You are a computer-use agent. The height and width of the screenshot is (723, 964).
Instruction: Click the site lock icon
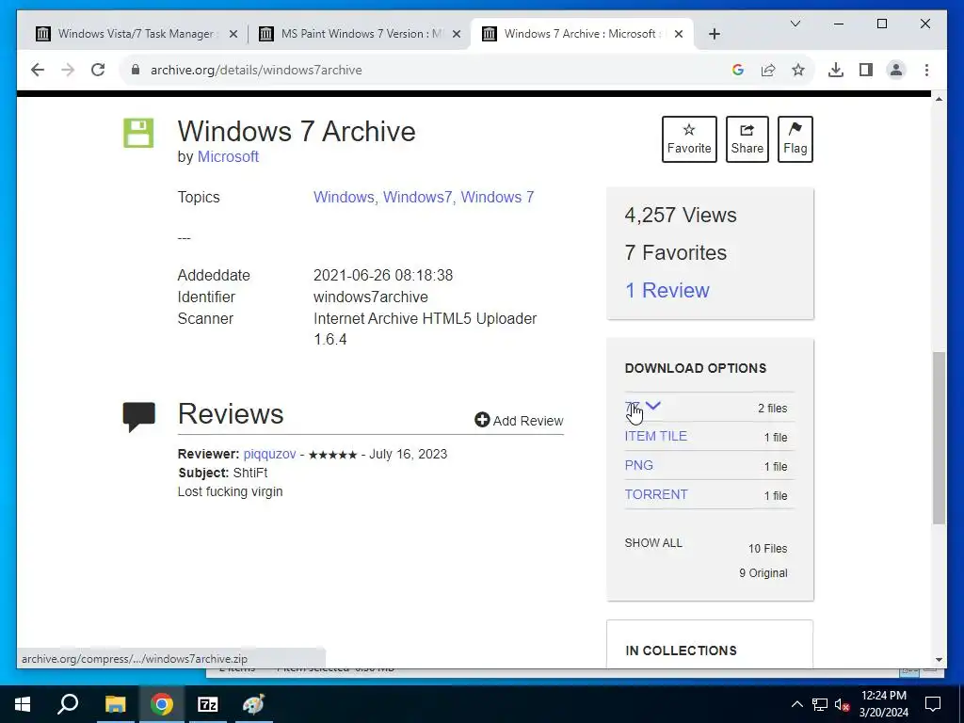pyautogui.click(x=136, y=70)
